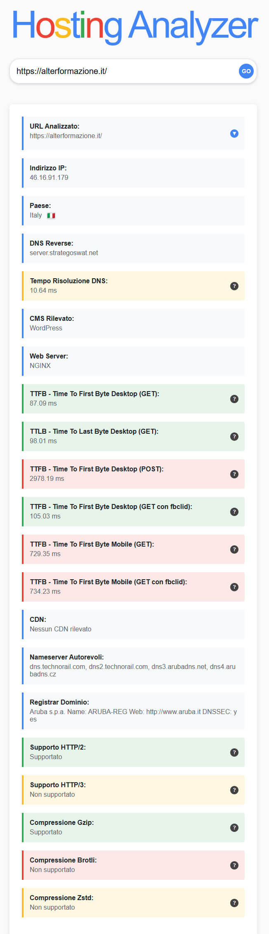Click help icon for TTFB Desktop (GET)

click(234, 399)
